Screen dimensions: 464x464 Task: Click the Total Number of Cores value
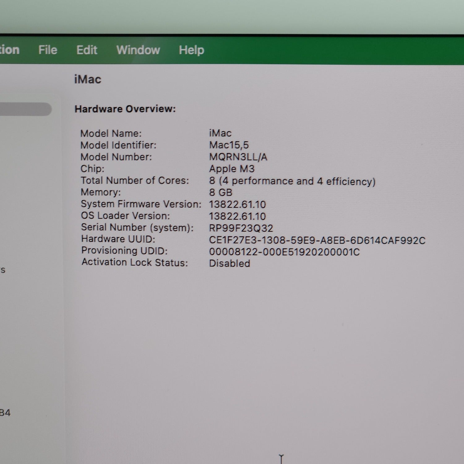pos(292,181)
